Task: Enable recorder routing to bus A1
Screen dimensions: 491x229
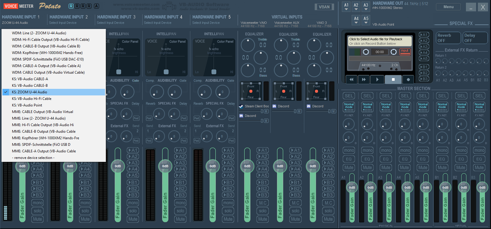Action: click(424, 35)
